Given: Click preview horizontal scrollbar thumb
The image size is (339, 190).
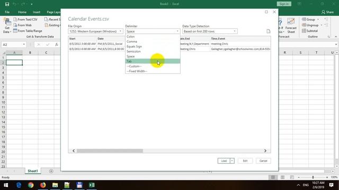Looking at the screenshot, I should click(x=110, y=151).
